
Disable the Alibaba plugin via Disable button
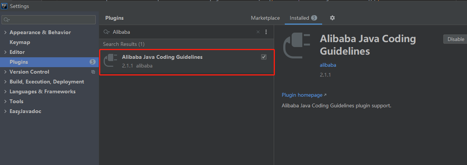pyautogui.click(x=456, y=39)
